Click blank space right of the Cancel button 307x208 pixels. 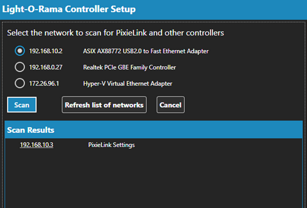click(241, 105)
